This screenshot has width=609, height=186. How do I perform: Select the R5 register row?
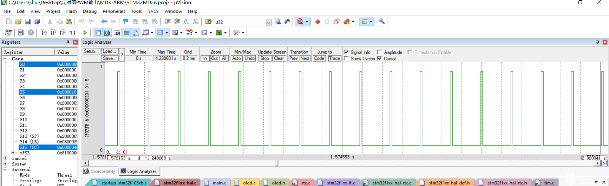[x=48, y=92]
